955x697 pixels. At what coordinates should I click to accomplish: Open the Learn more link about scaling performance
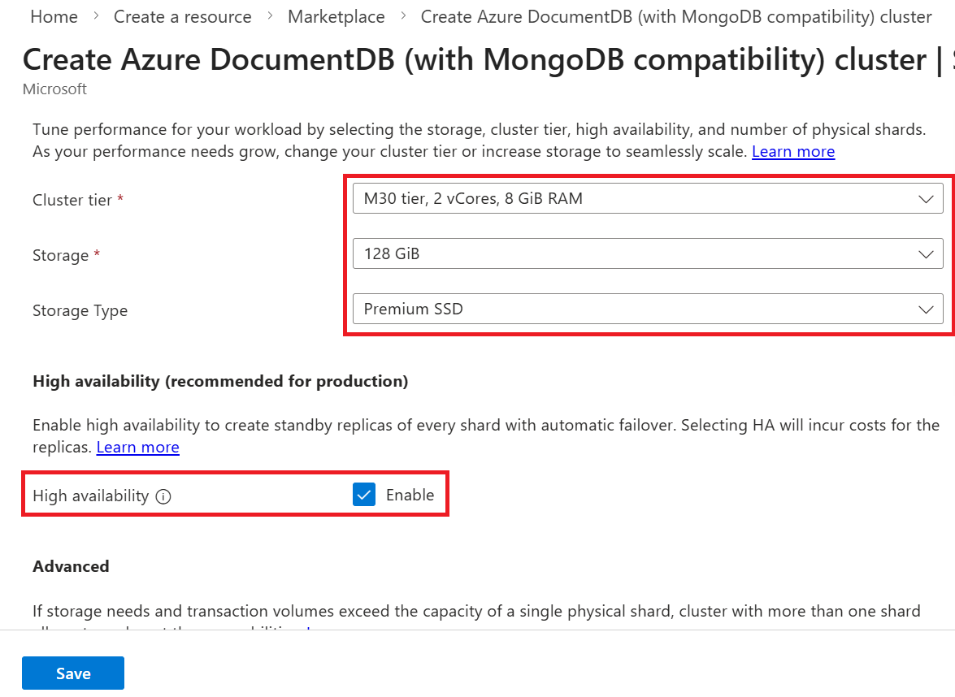(793, 151)
